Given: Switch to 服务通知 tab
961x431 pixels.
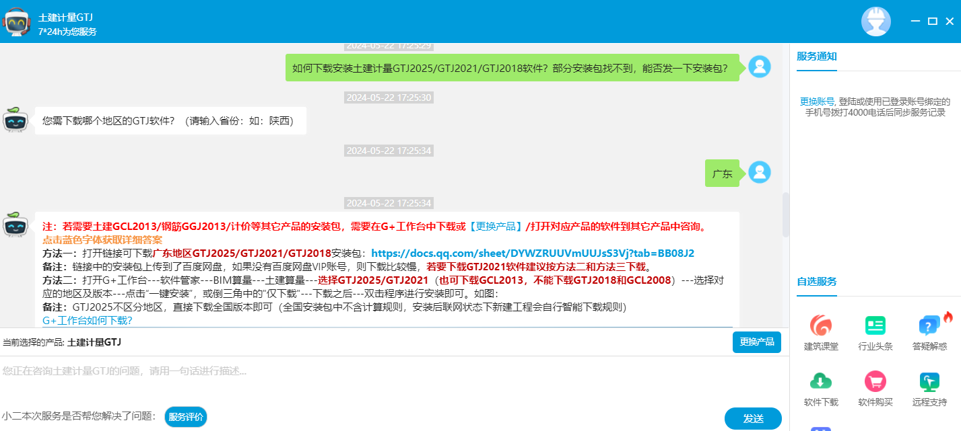Looking at the screenshot, I should click(x=817, y=56).
